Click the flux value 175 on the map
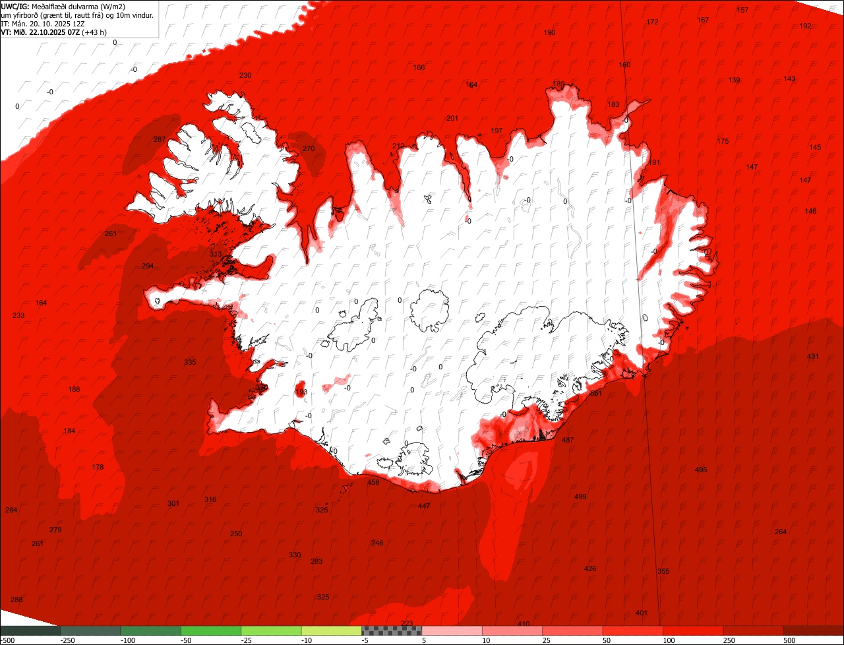This screenshot has width=844, height=645. pyautogui.click(x=723, y=141)
